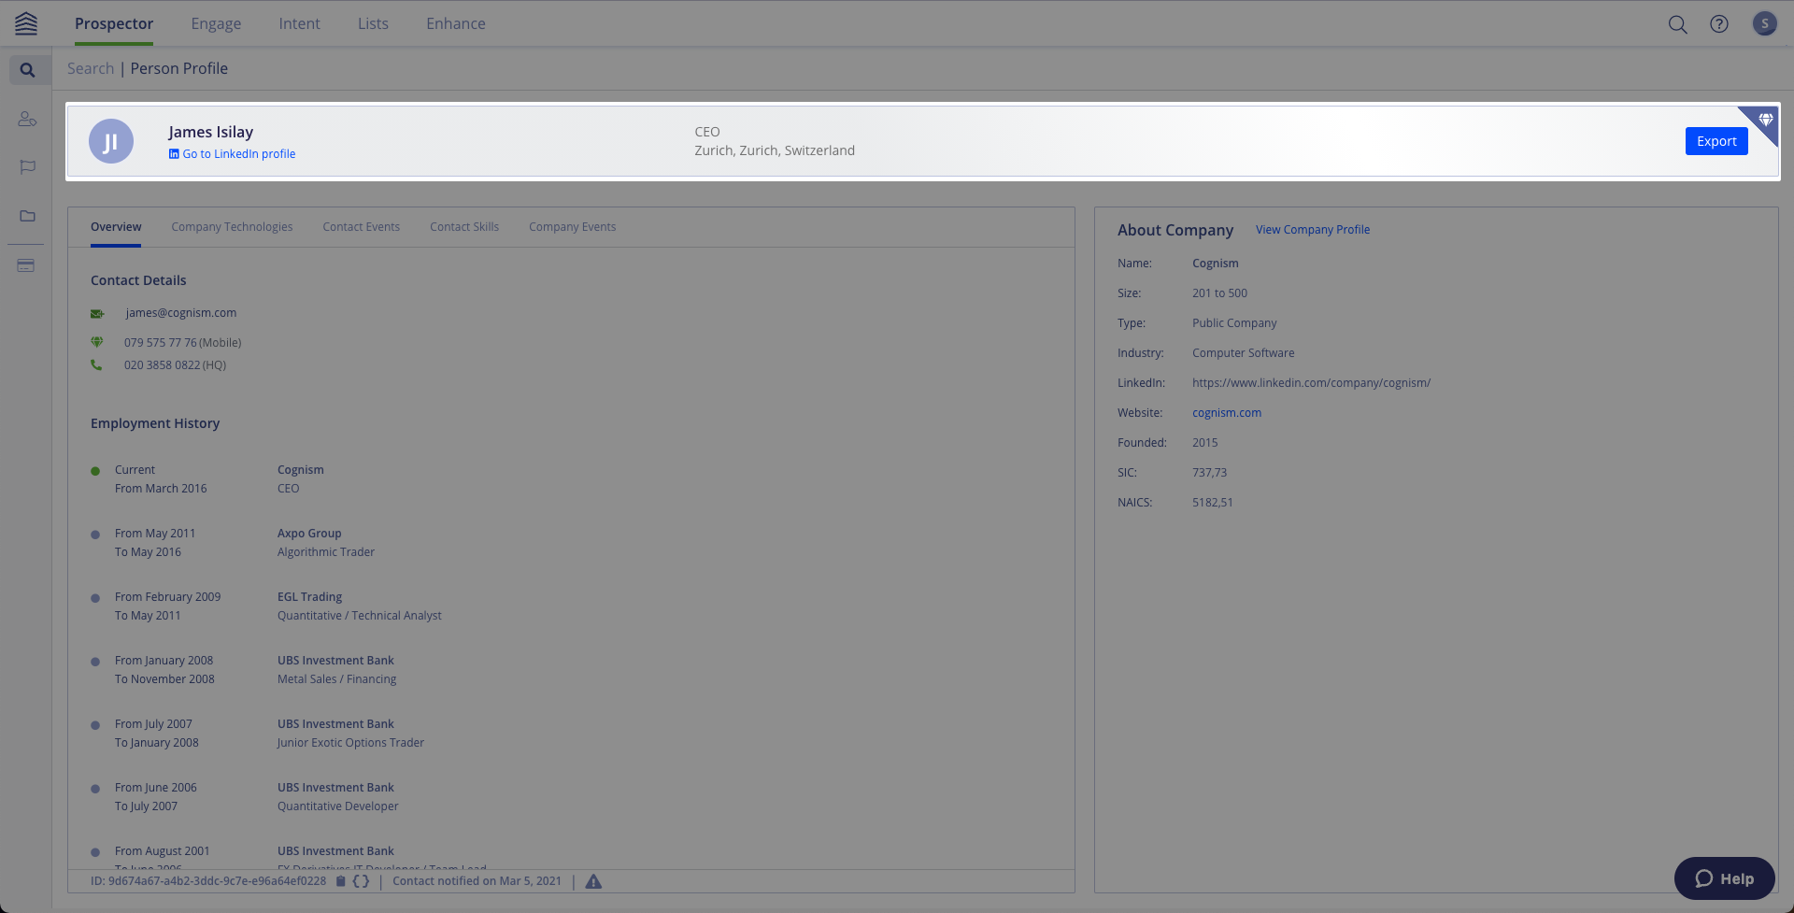Click the Public Company type value
The width and height of the screenshot is (1794, 913).
click(x=1234, y=323)
